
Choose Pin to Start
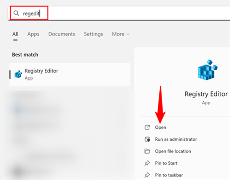(166, 163)
